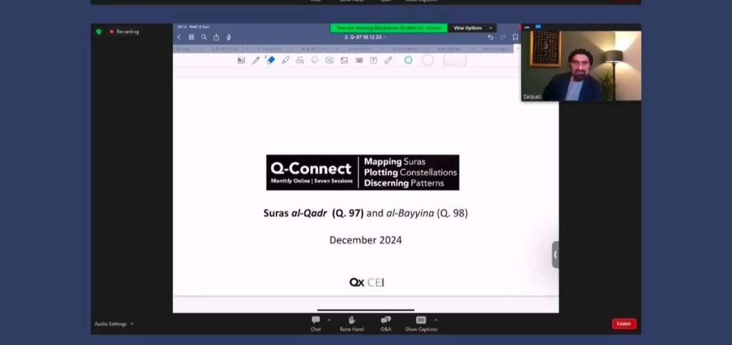
Task: Click the Q-Connect banner on the slide
Action: click(363, 172)
